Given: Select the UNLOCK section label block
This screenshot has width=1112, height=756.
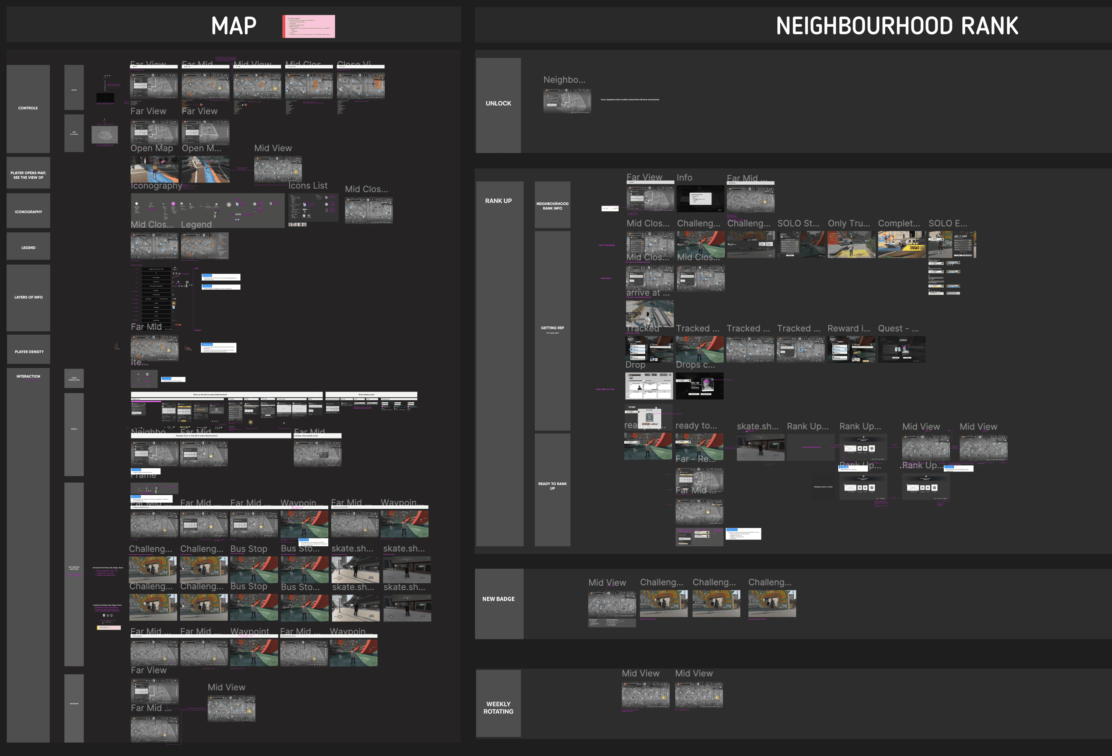Looking at the screenshot, I should click(498, 104).
